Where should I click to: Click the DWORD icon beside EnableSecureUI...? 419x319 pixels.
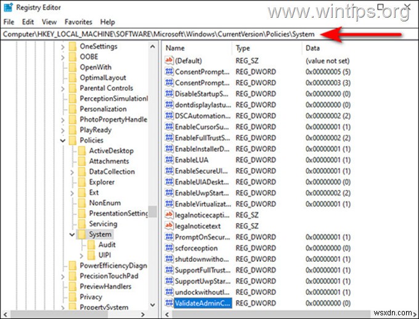click(x=169, y=170)
